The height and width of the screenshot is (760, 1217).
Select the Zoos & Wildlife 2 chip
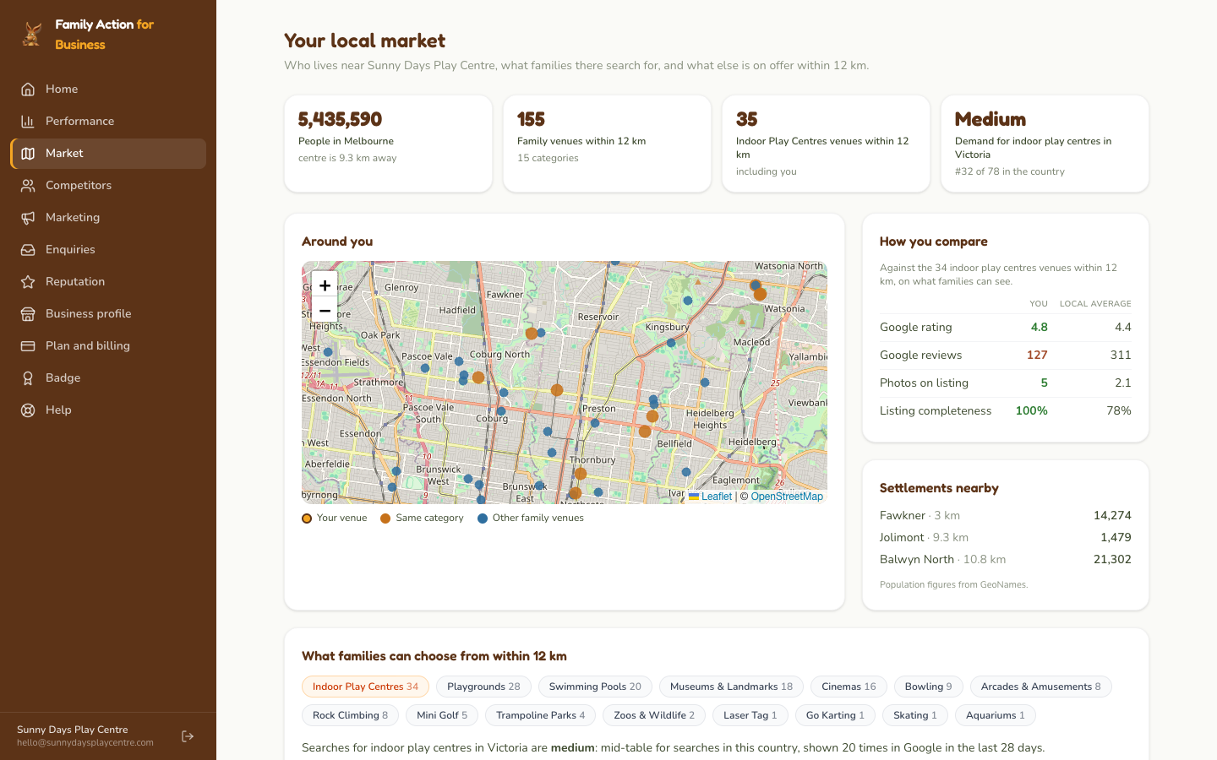click(x=654, y=715)
